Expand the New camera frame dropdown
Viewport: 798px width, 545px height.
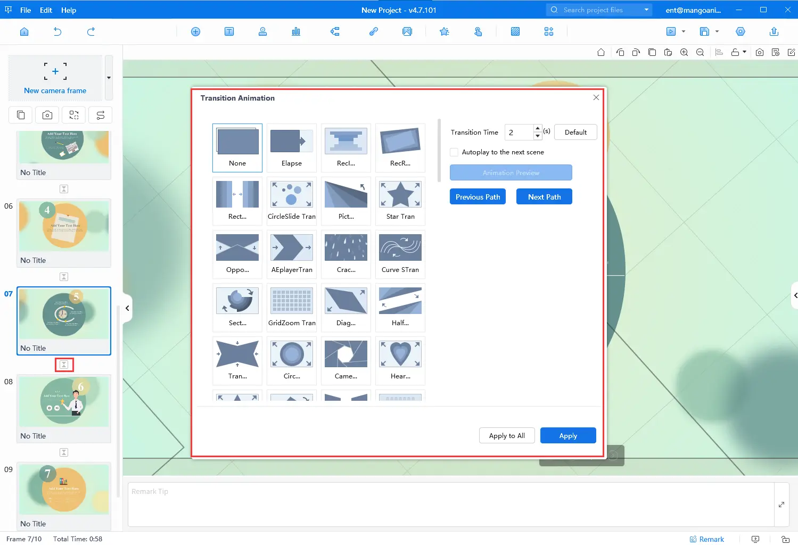tap(109, 78)
